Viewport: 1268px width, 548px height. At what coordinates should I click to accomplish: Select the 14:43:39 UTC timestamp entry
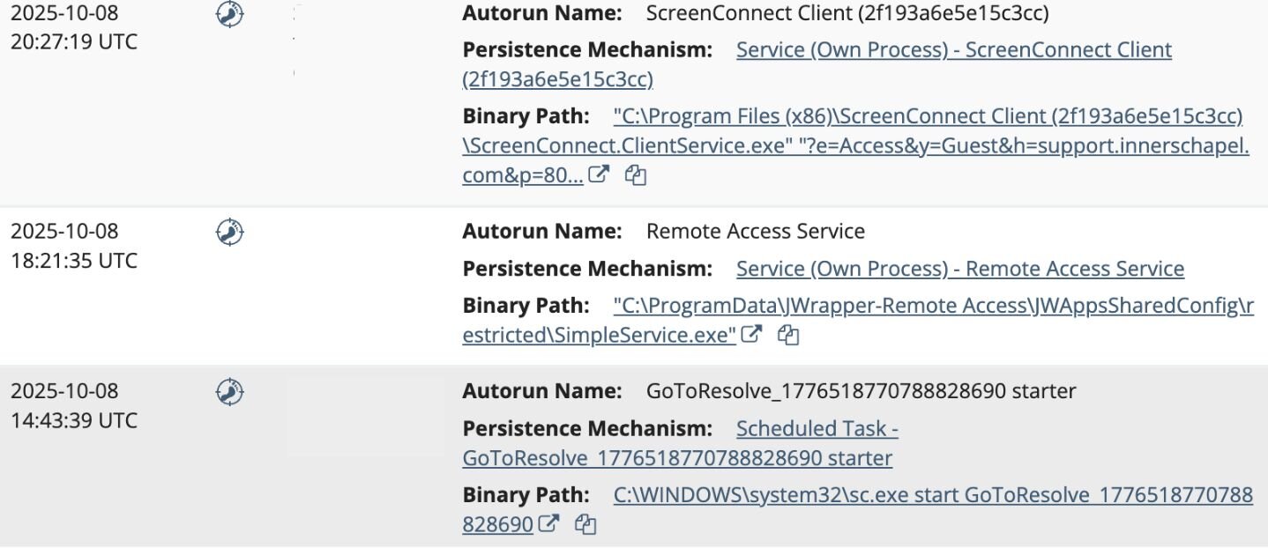tap(74, 420)
